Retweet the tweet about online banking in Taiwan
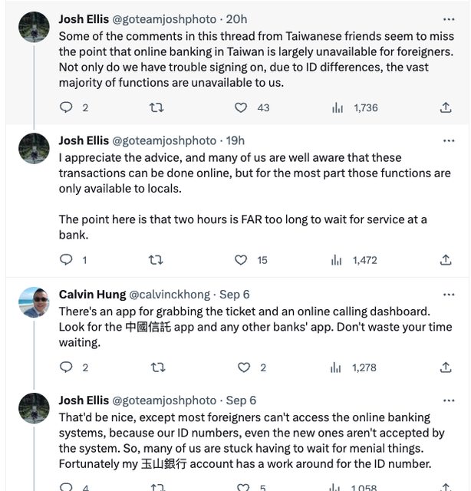 point(156,108)
